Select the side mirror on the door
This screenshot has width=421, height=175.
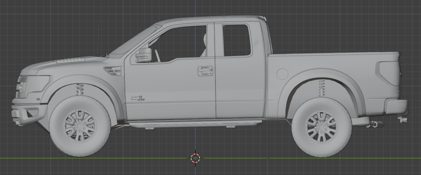click(x=143, y=55)
